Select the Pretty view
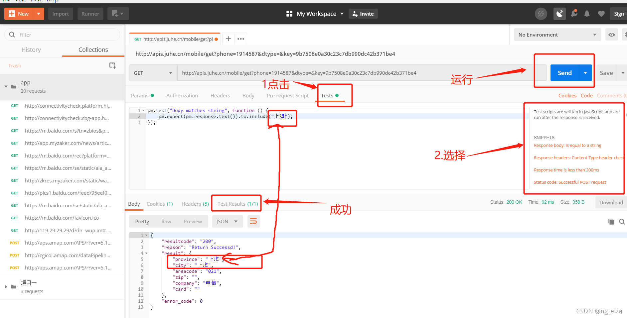This screenshot has height=318, width=627. point(142,221)
